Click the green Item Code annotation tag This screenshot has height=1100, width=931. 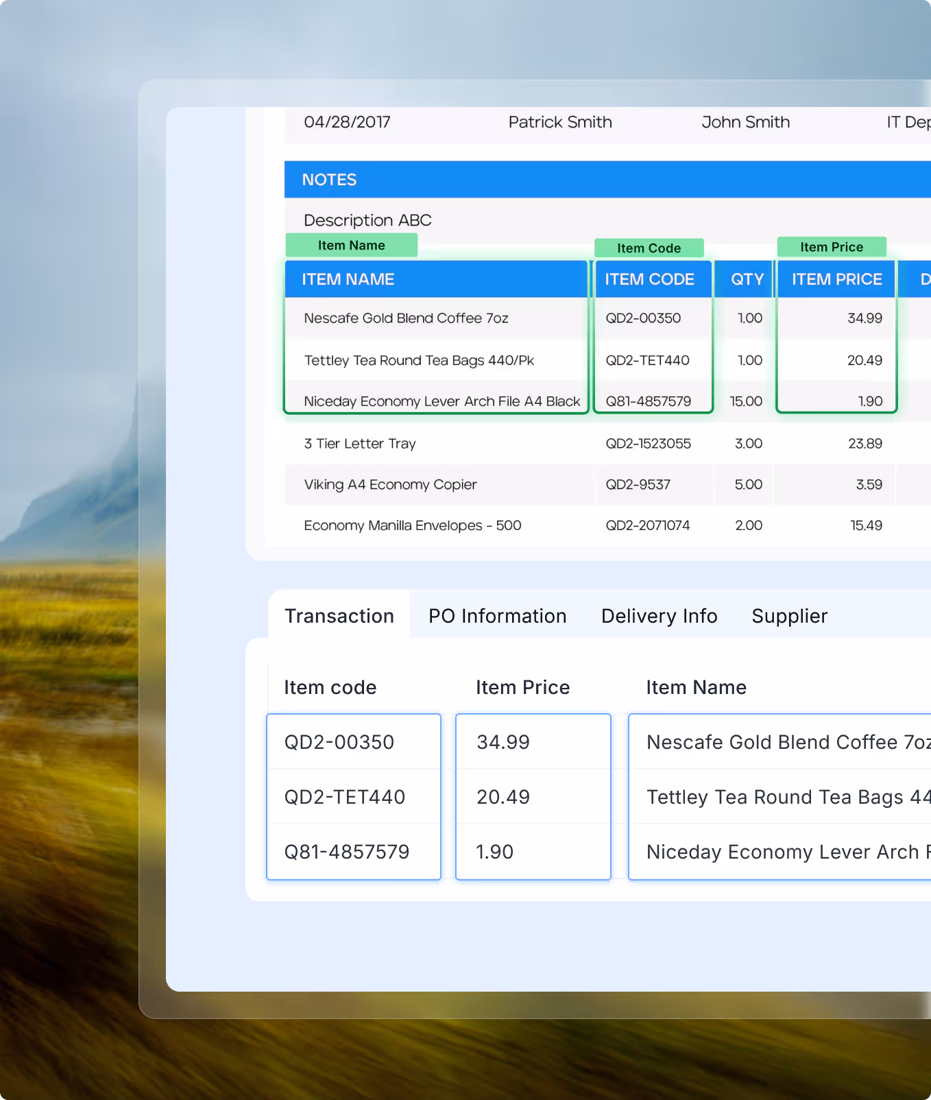pyautogui.click(x=649, y=248)
